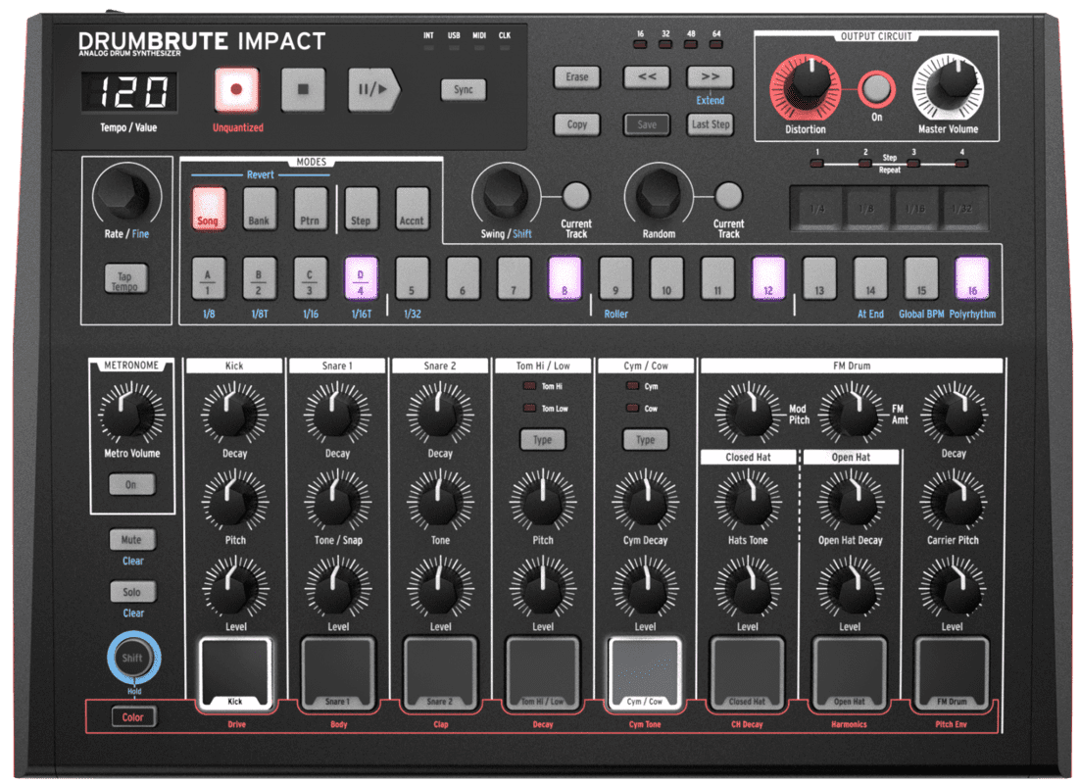Click the >> Extend button
This screenshot has width=1080, height=784.
coord(711,77)
